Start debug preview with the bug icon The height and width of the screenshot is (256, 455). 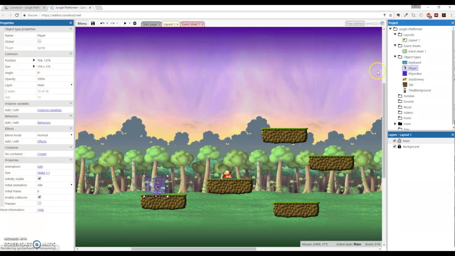[x=135, y=23]
